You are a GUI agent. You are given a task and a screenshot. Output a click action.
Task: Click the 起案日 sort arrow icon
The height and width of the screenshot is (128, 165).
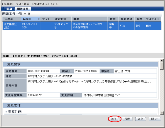(x=39, y=19)
